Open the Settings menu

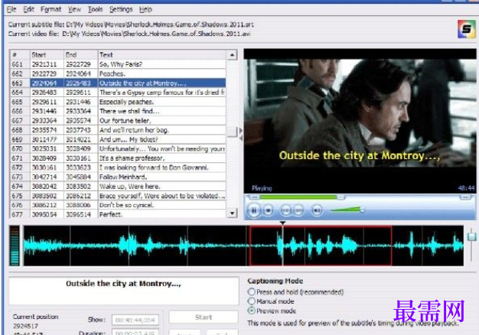pyautogui.click(x=121, y=9)
